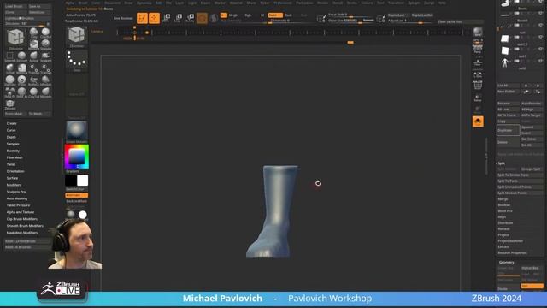Pick the Smooth brush icon
This screenshot has height=308, width=547.
click(21, 56)
